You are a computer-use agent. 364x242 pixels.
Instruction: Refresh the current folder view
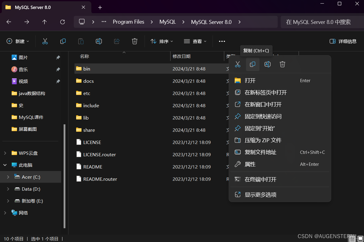62,22
